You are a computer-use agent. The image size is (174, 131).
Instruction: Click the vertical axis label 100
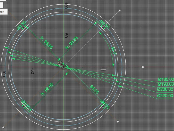(x=66, y=5)
